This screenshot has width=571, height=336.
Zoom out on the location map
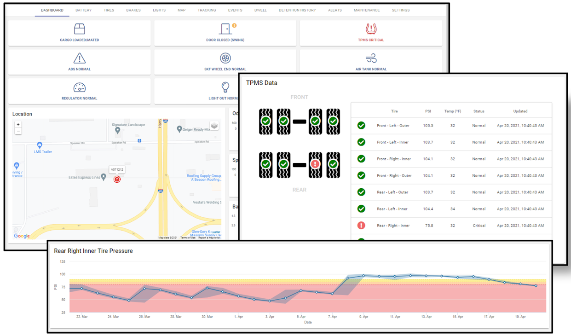point(18,131)
